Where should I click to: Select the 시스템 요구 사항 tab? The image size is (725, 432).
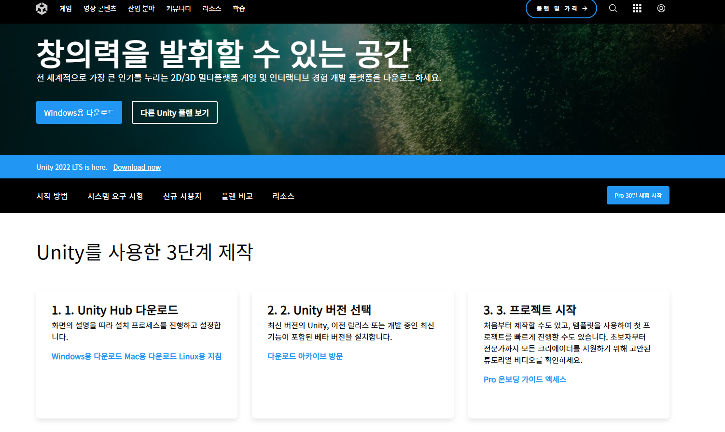click(115, 196)
